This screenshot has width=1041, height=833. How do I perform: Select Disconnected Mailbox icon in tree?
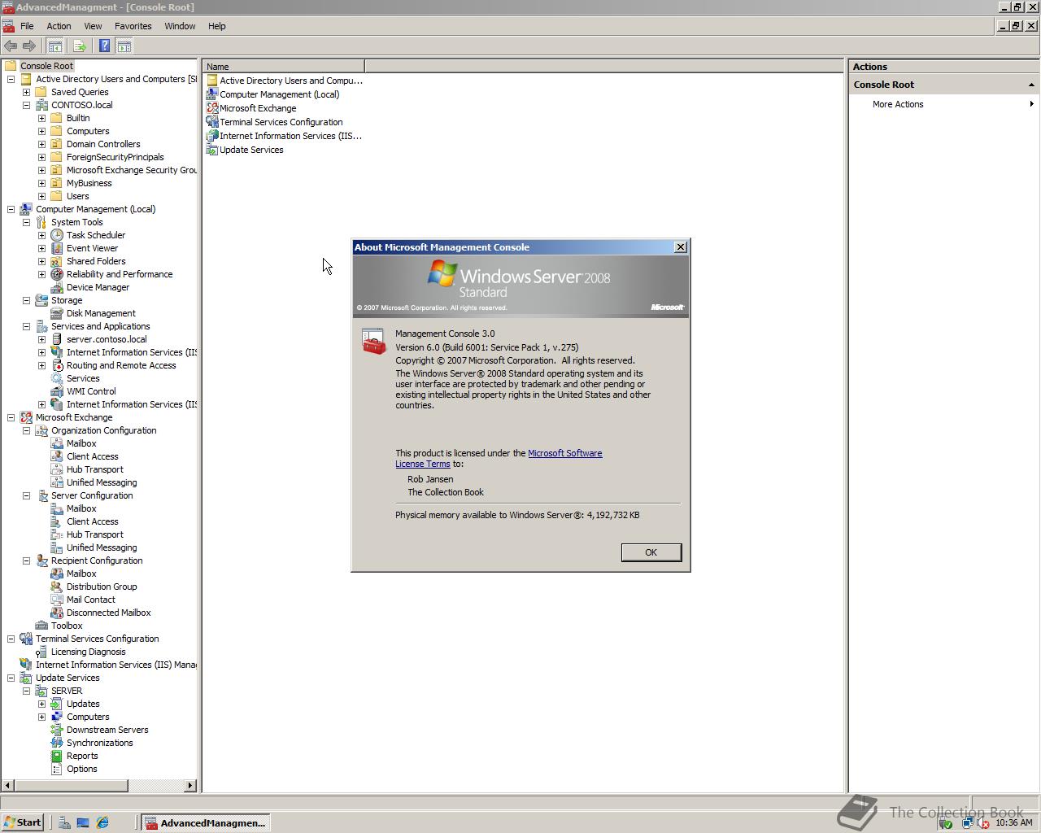coord(57,613)
